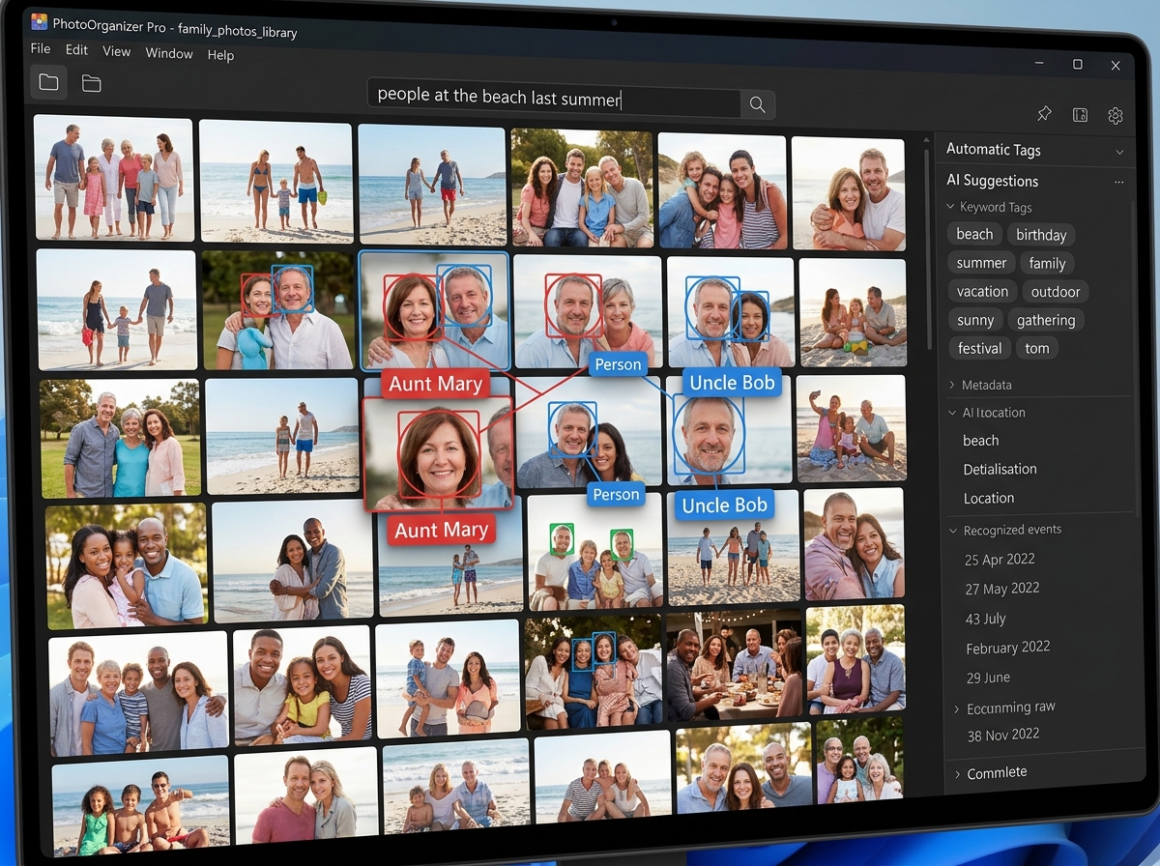Select the tom keyword tag

(x=1037, y=348)
